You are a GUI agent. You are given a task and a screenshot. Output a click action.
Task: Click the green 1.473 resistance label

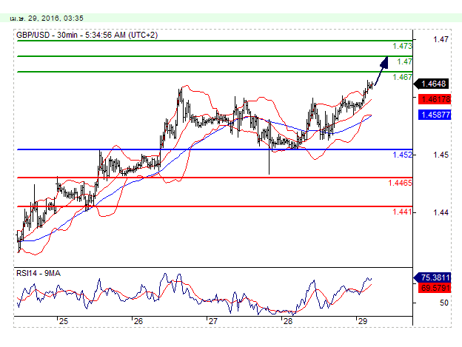pos(402,46)
